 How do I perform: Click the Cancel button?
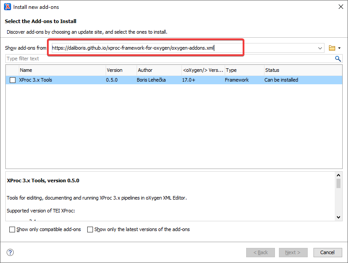coord(328,252)
